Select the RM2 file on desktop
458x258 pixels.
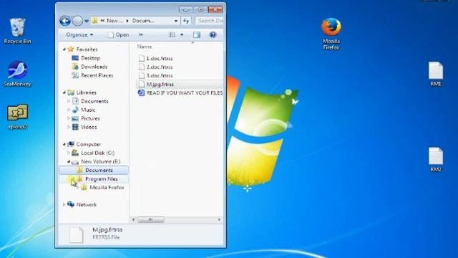point(436,159)
